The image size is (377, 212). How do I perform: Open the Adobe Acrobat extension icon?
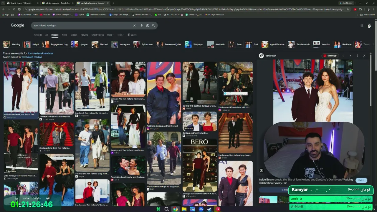coord(355,9)
